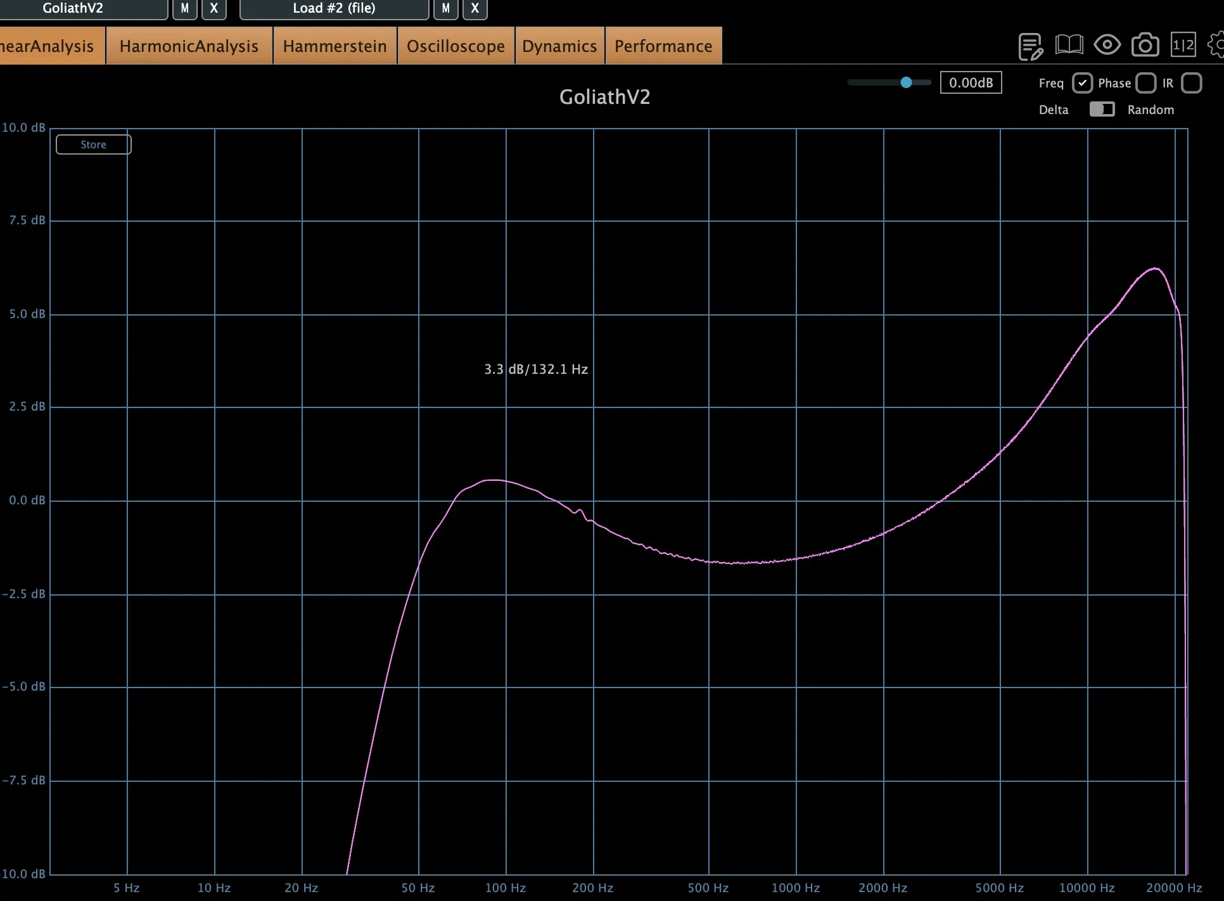The height and width of the screenshot is (901, 1224).
Task: Enable the Phase checkbox
Action: [x=1147, y=83]
